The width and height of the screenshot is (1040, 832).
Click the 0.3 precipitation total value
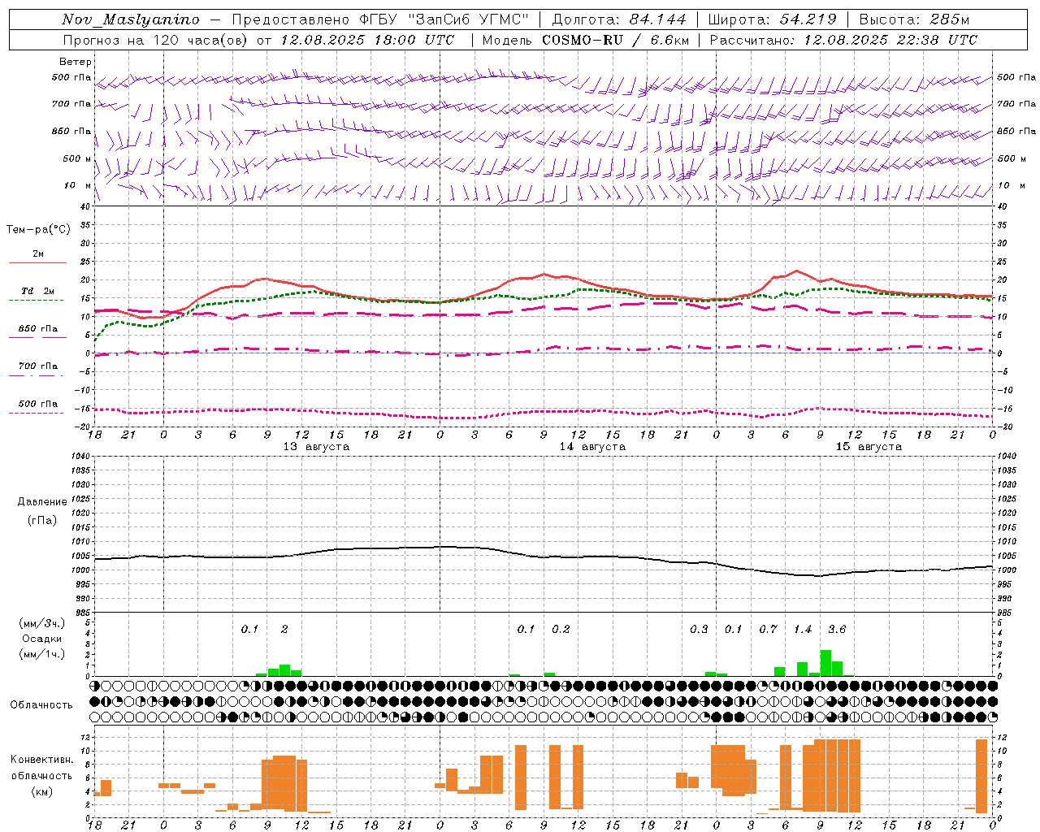click(x=699, y=630)
